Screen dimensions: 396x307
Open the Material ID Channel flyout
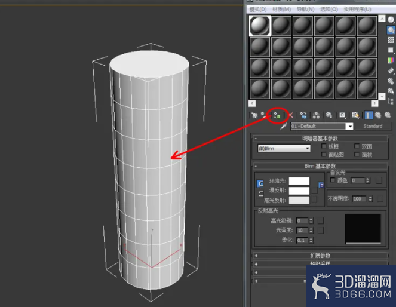point(342,115)
